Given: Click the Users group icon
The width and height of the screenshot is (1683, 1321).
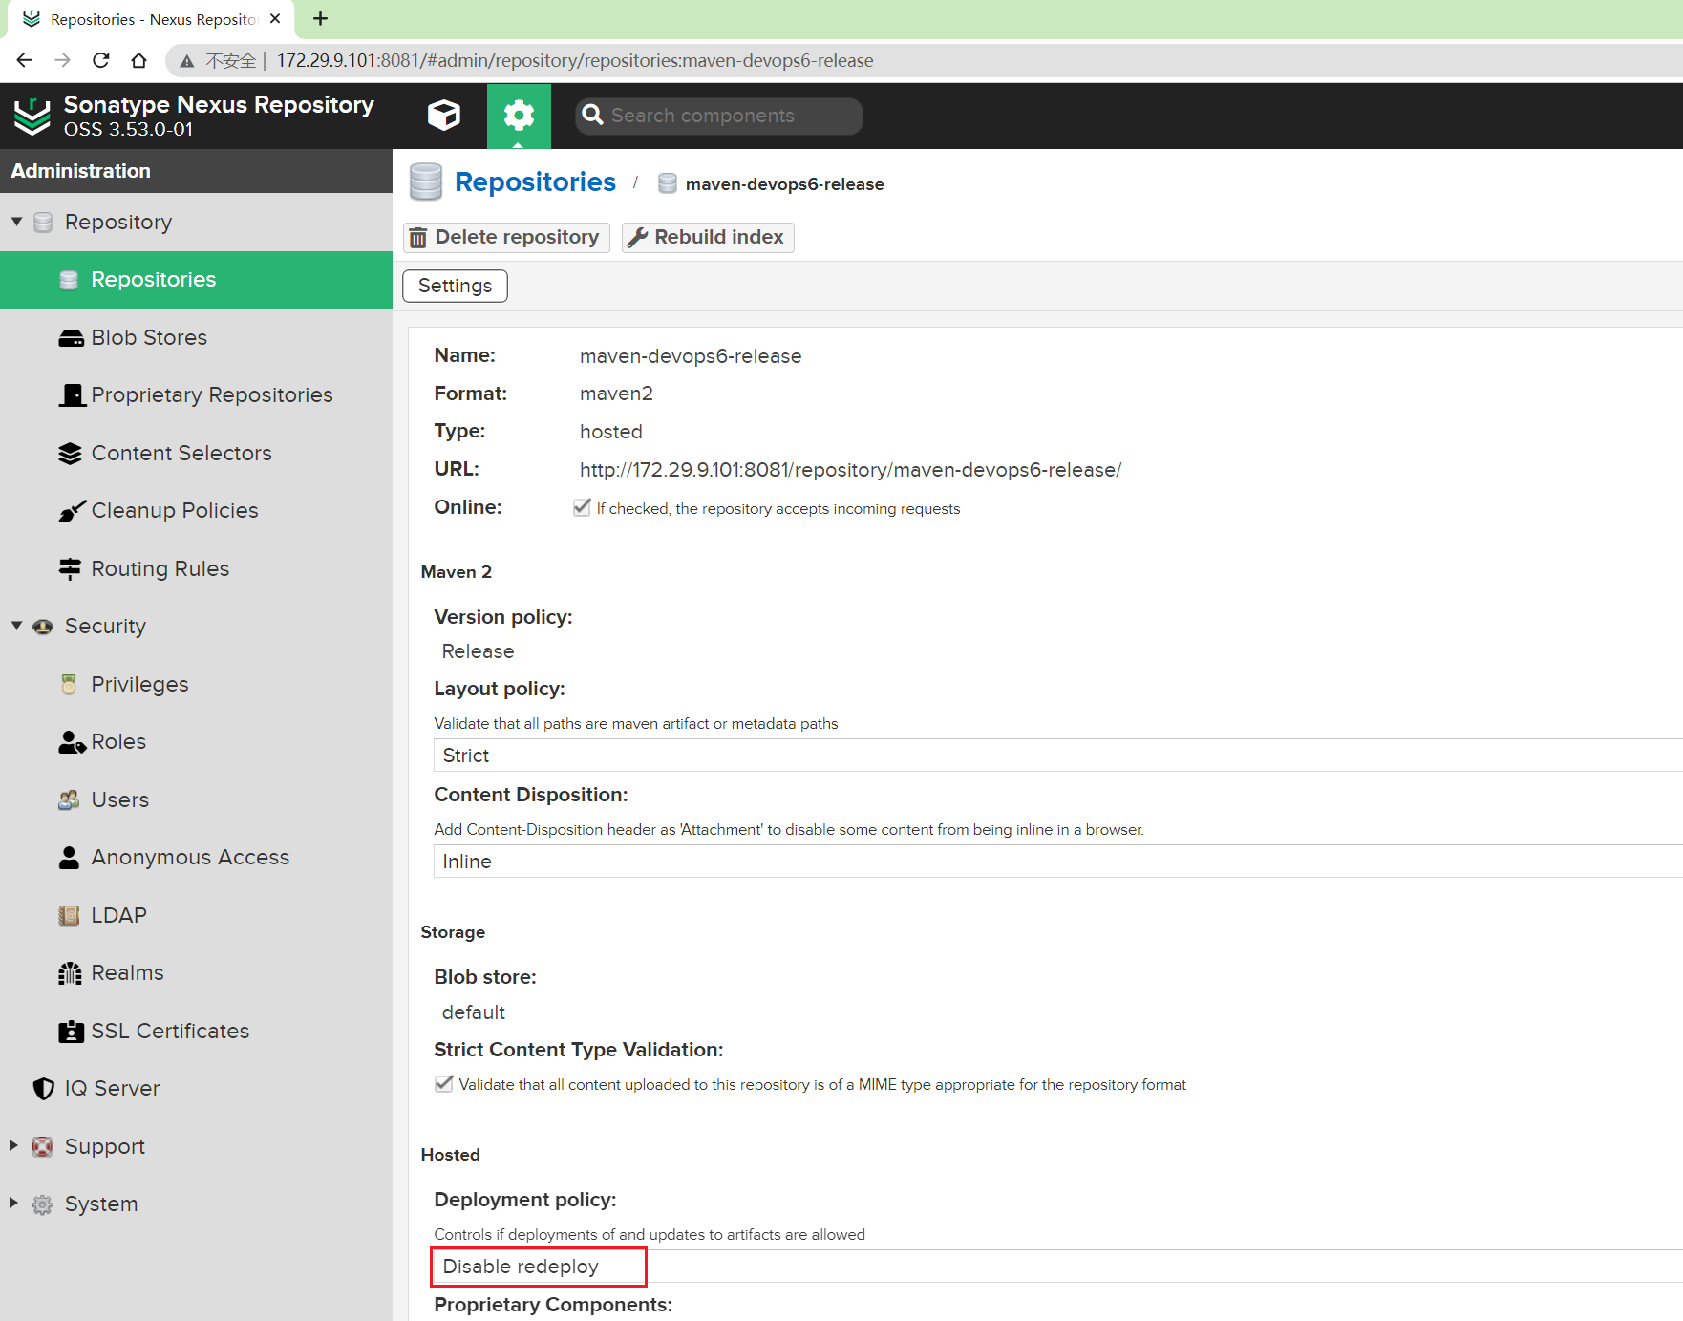Looking at the screenshot, I should [x=69, y=800].
